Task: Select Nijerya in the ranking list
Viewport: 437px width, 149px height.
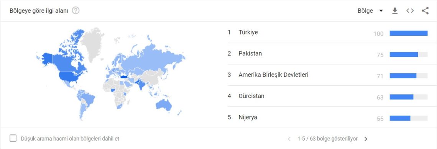Action: 328,117
